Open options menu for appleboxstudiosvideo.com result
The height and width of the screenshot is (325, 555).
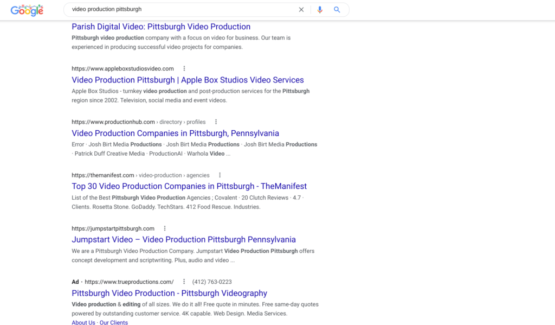(x=184, y=69)
